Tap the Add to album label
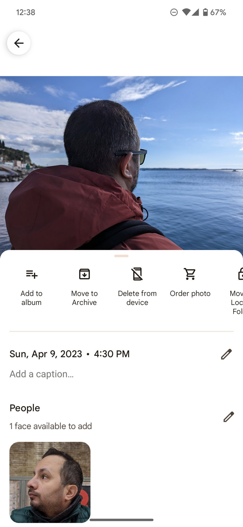The image size is (243, 527). click(x=32, y=298)
